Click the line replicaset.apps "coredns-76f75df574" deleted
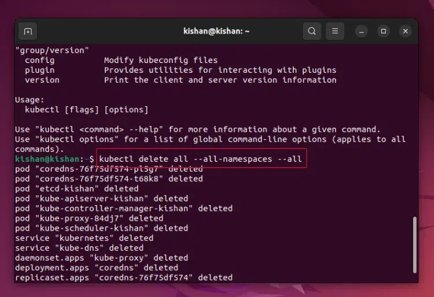Image resolution: width=434 pixels, height=297 pixels. point(124,278)
